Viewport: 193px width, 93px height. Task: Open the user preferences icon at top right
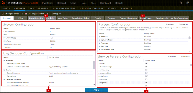188,3
